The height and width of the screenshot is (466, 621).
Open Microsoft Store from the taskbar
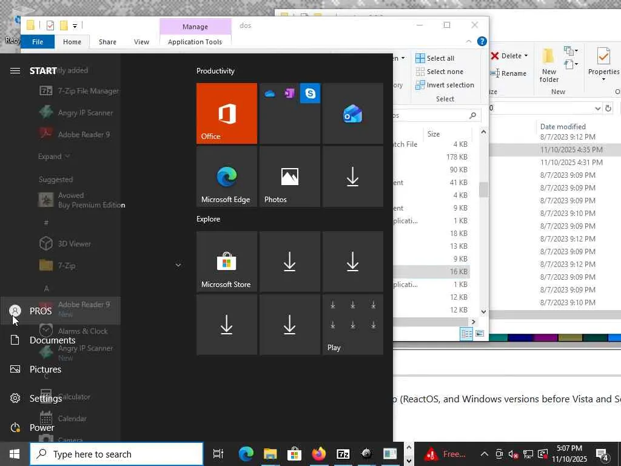pyautogui.click(x=294, y=454)
